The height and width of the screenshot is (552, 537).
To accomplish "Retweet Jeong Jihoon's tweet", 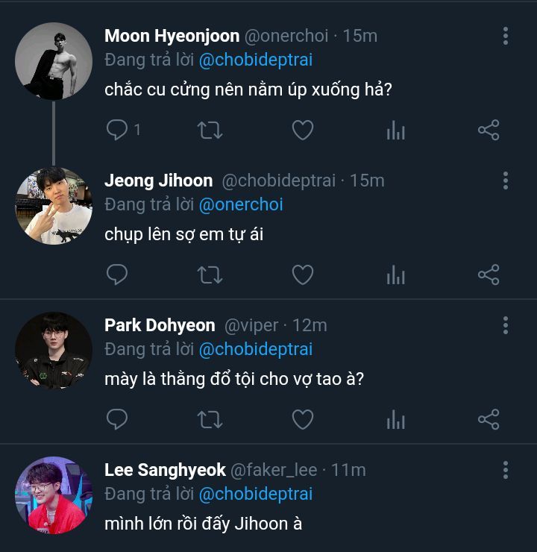I will pyautogui.click(x=210, y=275).
